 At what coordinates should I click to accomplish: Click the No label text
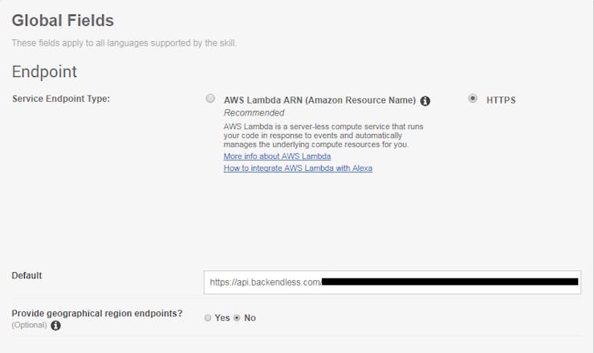(250, 318)
